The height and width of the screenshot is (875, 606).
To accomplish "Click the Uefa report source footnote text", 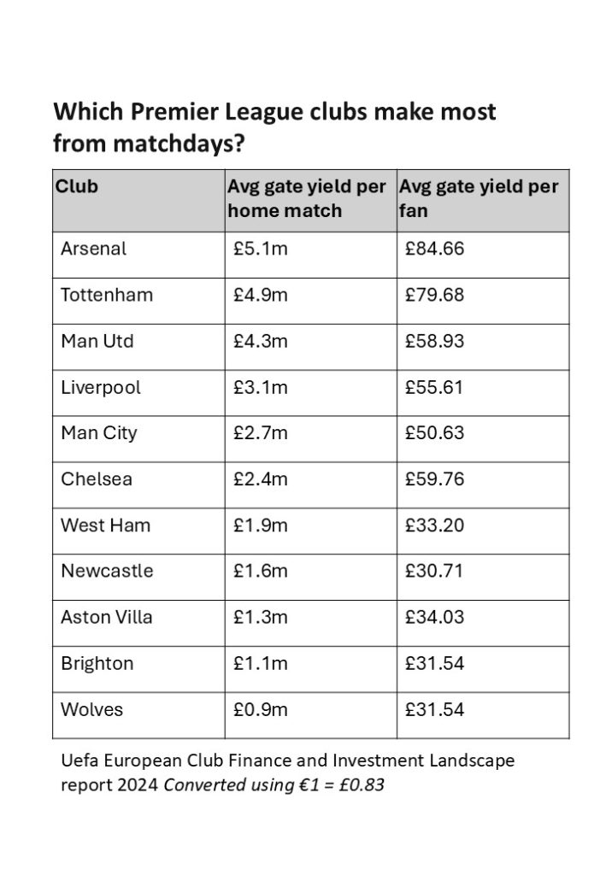I will tap(287, 772).
